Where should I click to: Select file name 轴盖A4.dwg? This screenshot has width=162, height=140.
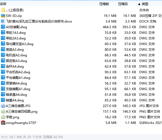point(15,100)
